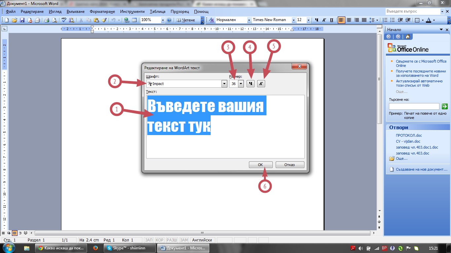Open toolbar font size 12 dropdown
The height and width of the screenshot is (253, 451).
point(308,20)
